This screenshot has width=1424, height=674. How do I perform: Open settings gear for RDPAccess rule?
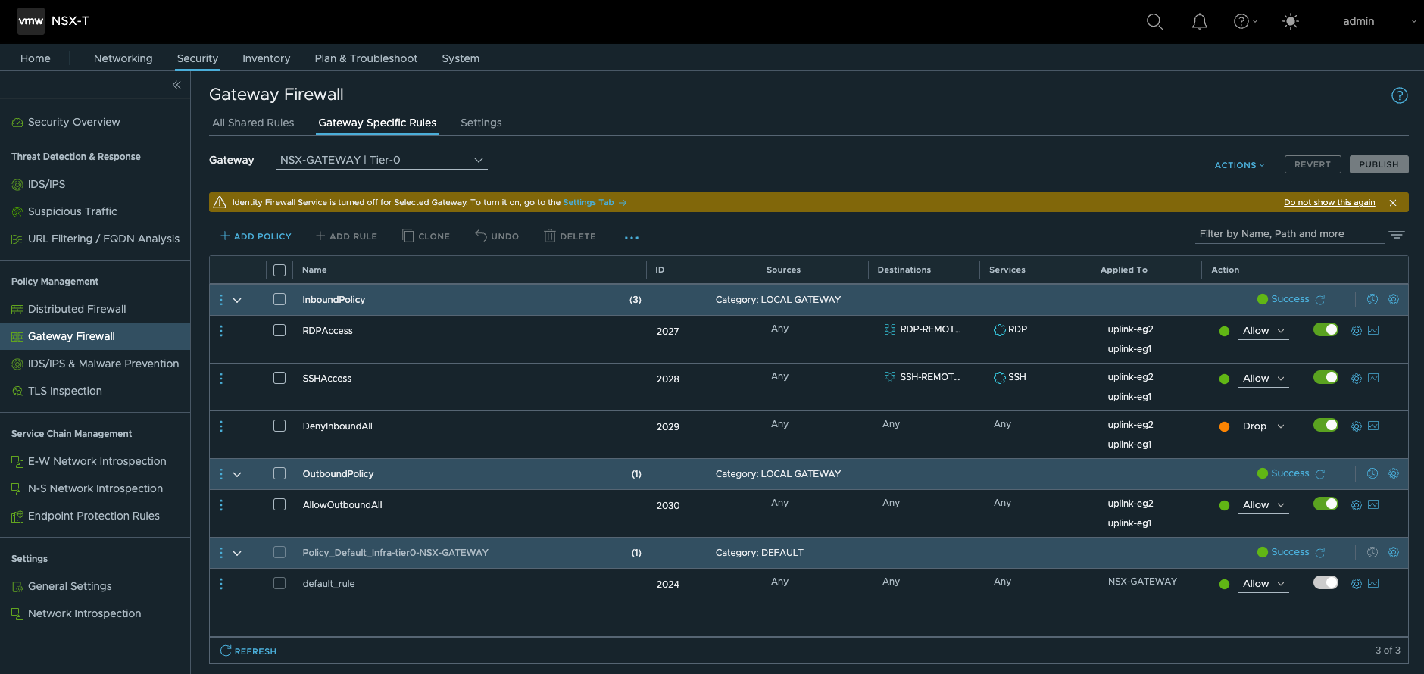[1357, 331]
